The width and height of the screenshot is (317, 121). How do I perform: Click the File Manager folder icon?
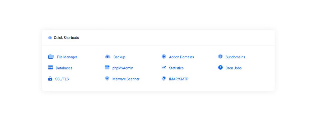click(x=51, y=57)
